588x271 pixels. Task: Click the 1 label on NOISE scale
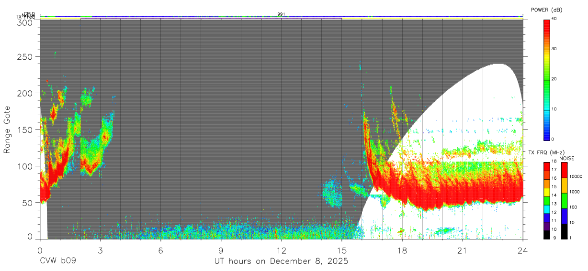point(570,238)
